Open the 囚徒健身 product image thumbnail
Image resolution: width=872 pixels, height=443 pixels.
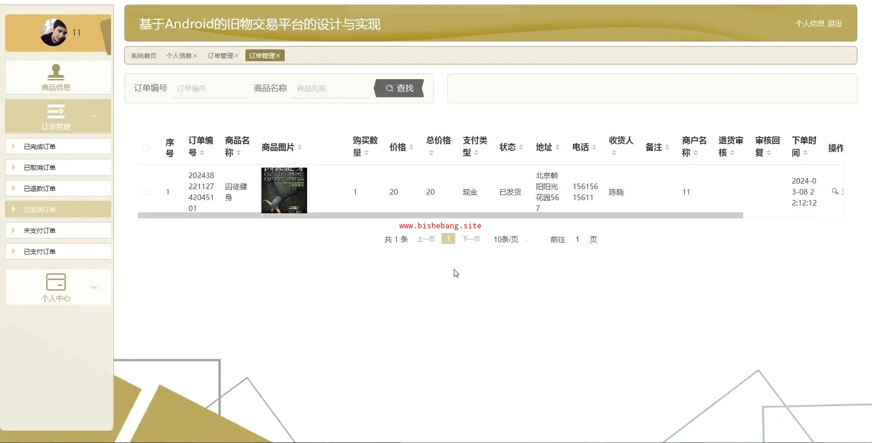(x=284, y=190)
